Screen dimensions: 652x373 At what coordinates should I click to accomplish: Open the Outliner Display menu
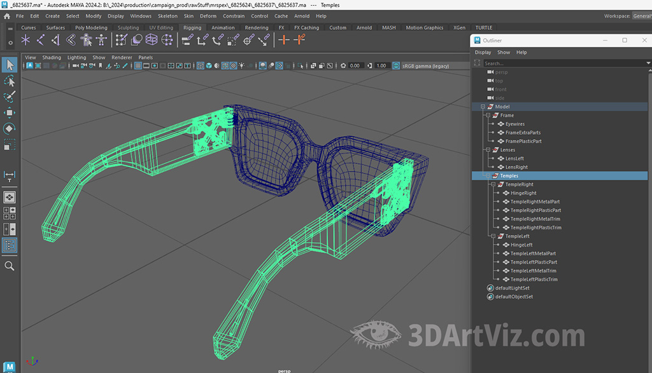(x=483, y=52)
